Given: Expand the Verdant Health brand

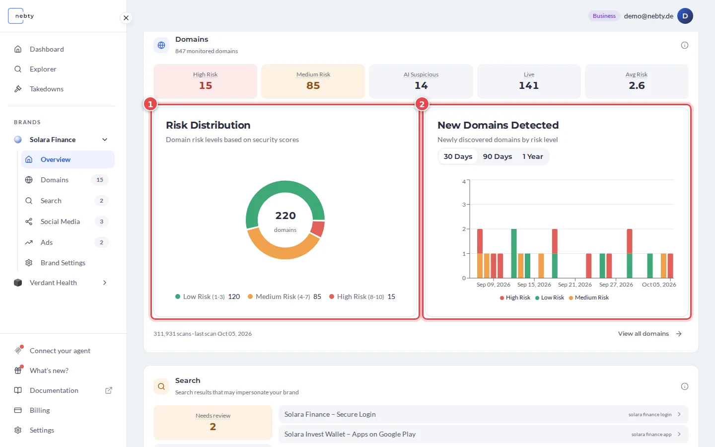Looking at the screenshot, I should click(105, 283).
